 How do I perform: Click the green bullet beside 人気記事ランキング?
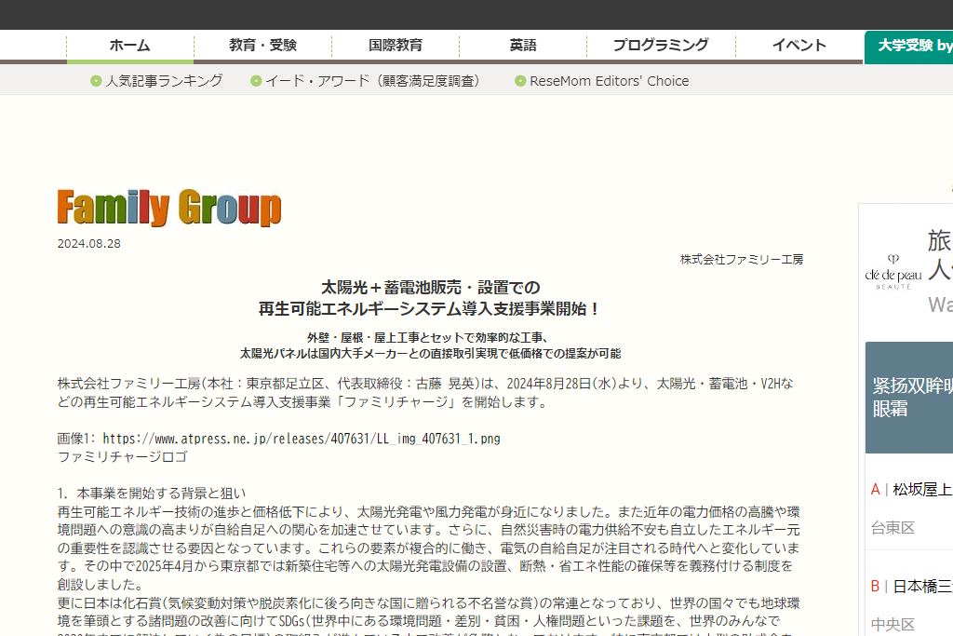pyautogui.click(x=96, y=81)
